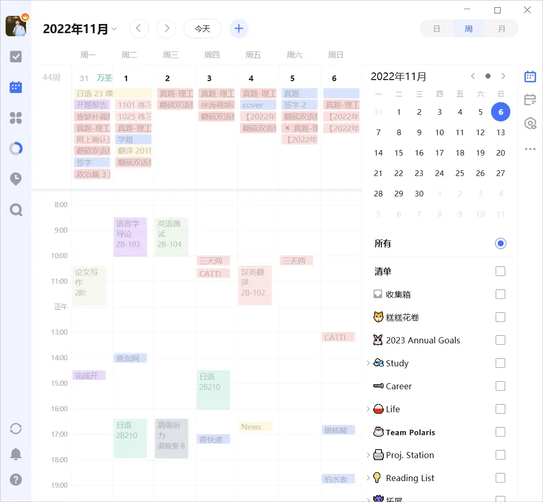Select date 15 in mini calendar
The height and width of the screenshot is (502, 543).
399,153
